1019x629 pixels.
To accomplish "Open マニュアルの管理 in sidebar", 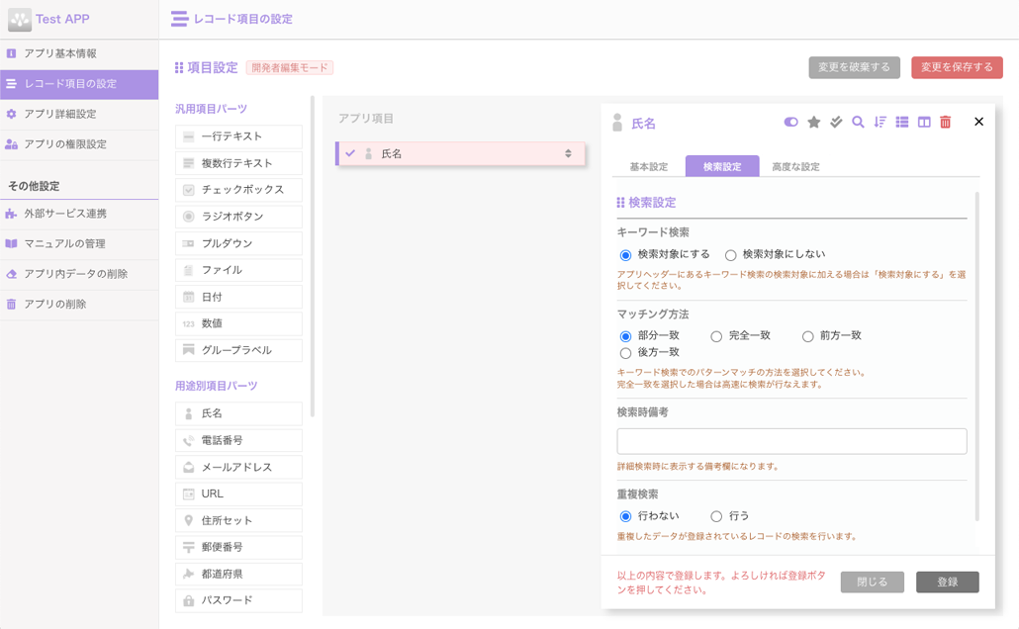I will (79, 243).
